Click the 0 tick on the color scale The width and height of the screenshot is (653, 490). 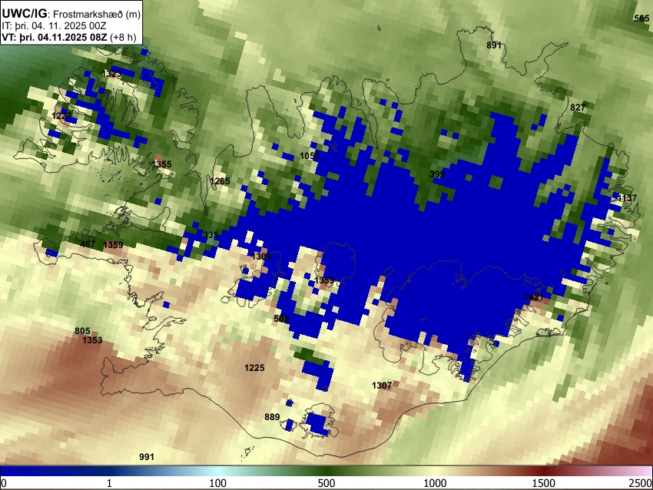(4, 483)
